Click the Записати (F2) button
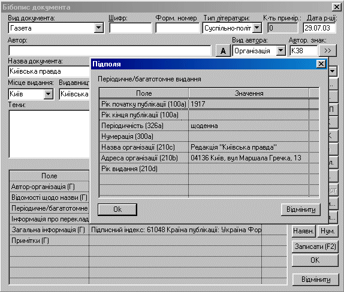Screen dimensions: 344x292 point(315,247)
